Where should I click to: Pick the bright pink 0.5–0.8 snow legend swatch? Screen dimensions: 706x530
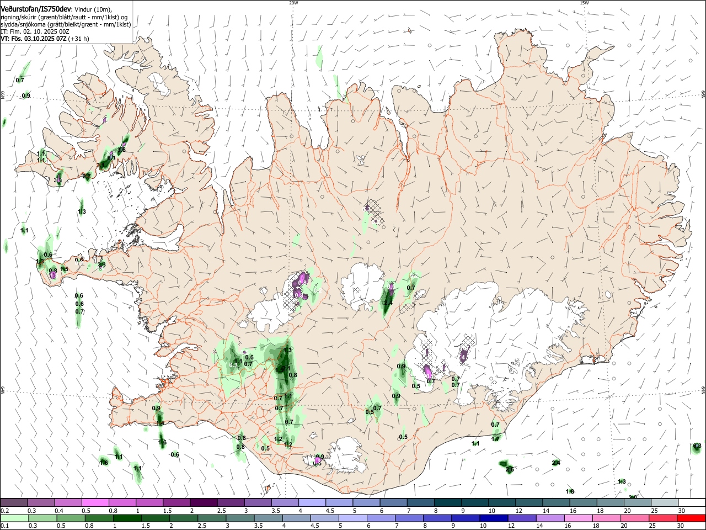click(95, 502)
